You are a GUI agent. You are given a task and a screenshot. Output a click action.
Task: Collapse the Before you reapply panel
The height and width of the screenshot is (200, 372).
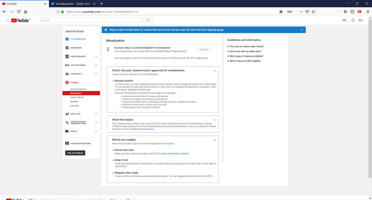click(215, 140)
